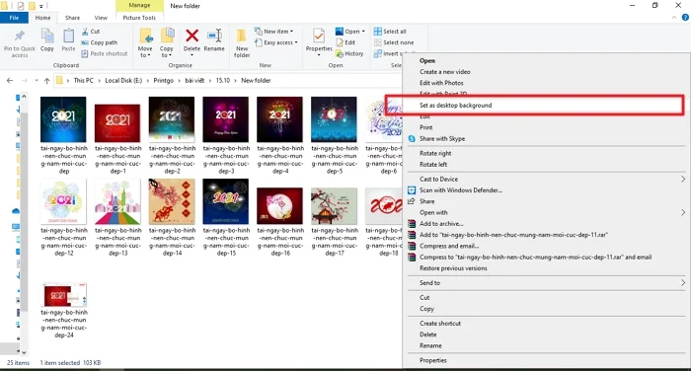The image size is (691, 371).
Task: Select thumbnail named cuc-dep-3
Action: [226, 119]
